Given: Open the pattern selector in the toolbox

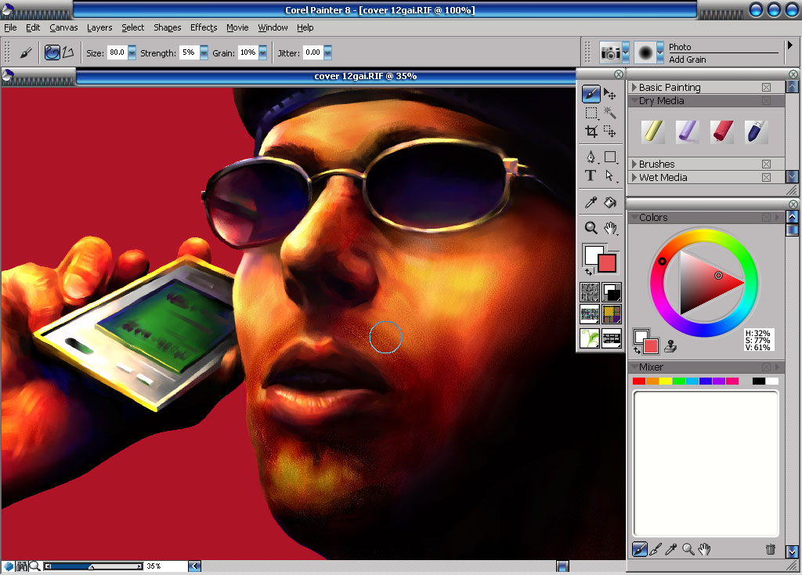Looking at the screenshot, I should pyautogui.click(x=590, y=314).
